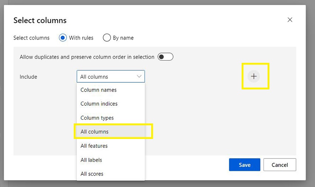The height and width of the screenshot is (187, 315).
Task: Pick Column names from the dropdown list
Action: coord(99,90)
